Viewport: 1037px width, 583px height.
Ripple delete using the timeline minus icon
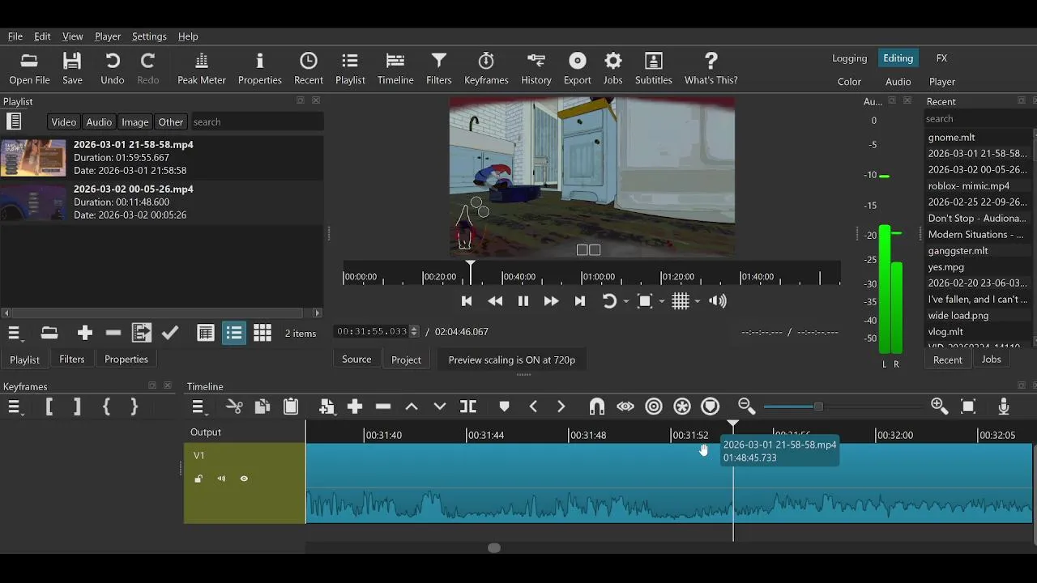click(383, 406)
